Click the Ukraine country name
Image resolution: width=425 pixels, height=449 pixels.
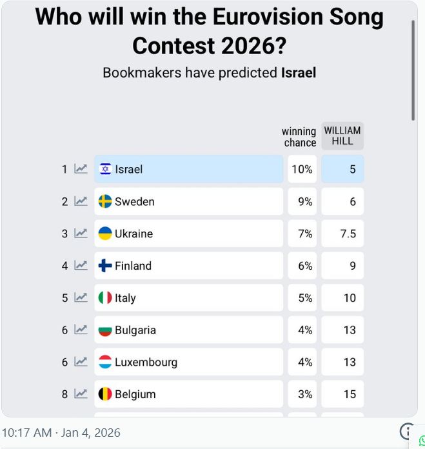pyautogui.click(x=133, y=234)
